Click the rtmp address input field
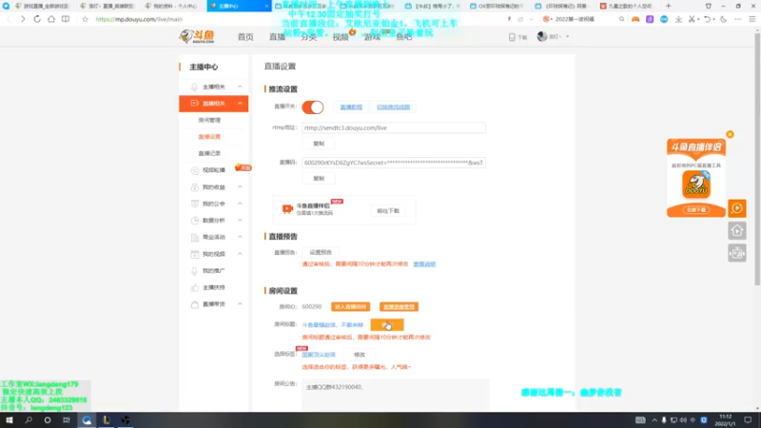Viewport: 761px width, 428px height. [394, 128]
